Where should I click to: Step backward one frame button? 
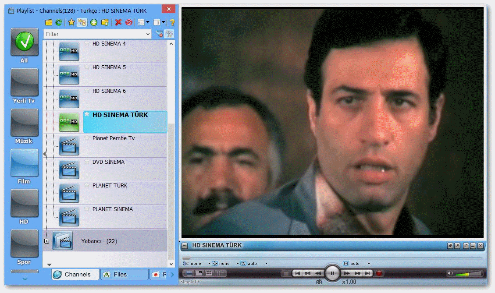[x=307, y=273]
